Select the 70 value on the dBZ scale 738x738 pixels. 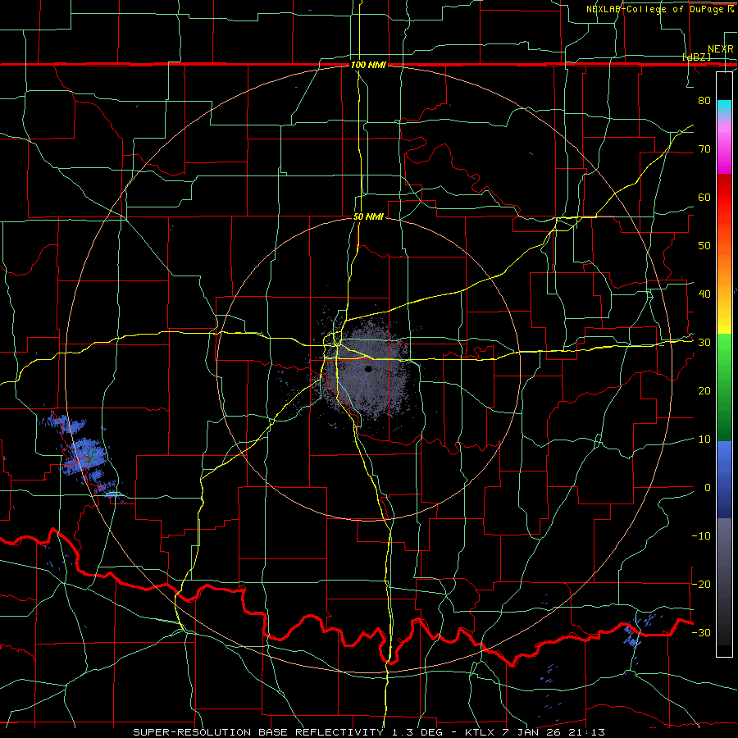[704, 149]
